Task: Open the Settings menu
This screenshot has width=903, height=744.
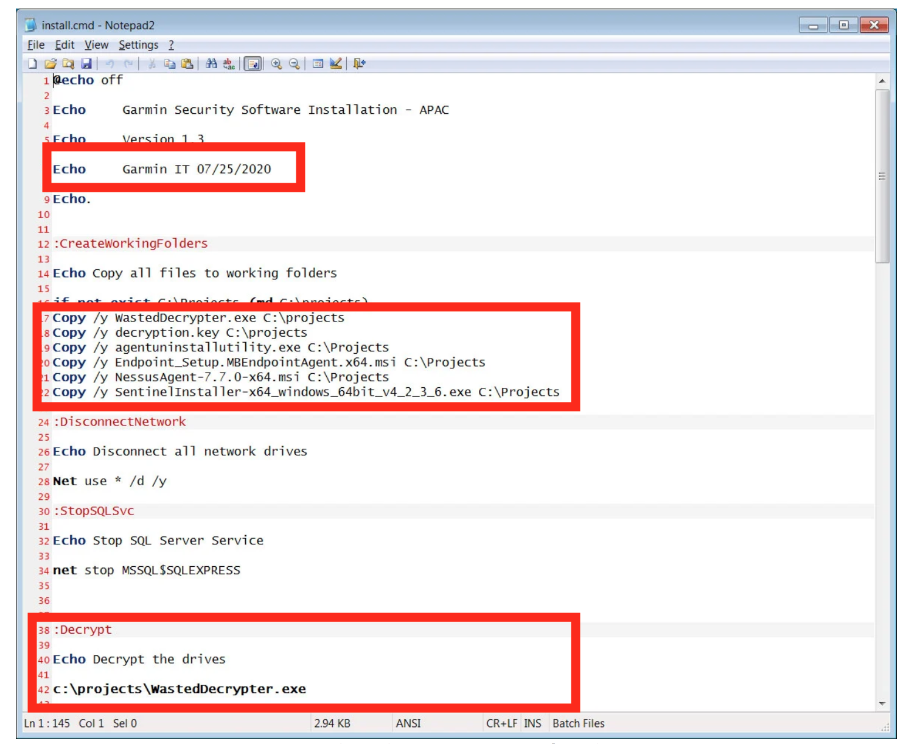Action: [x=138, y=45]
